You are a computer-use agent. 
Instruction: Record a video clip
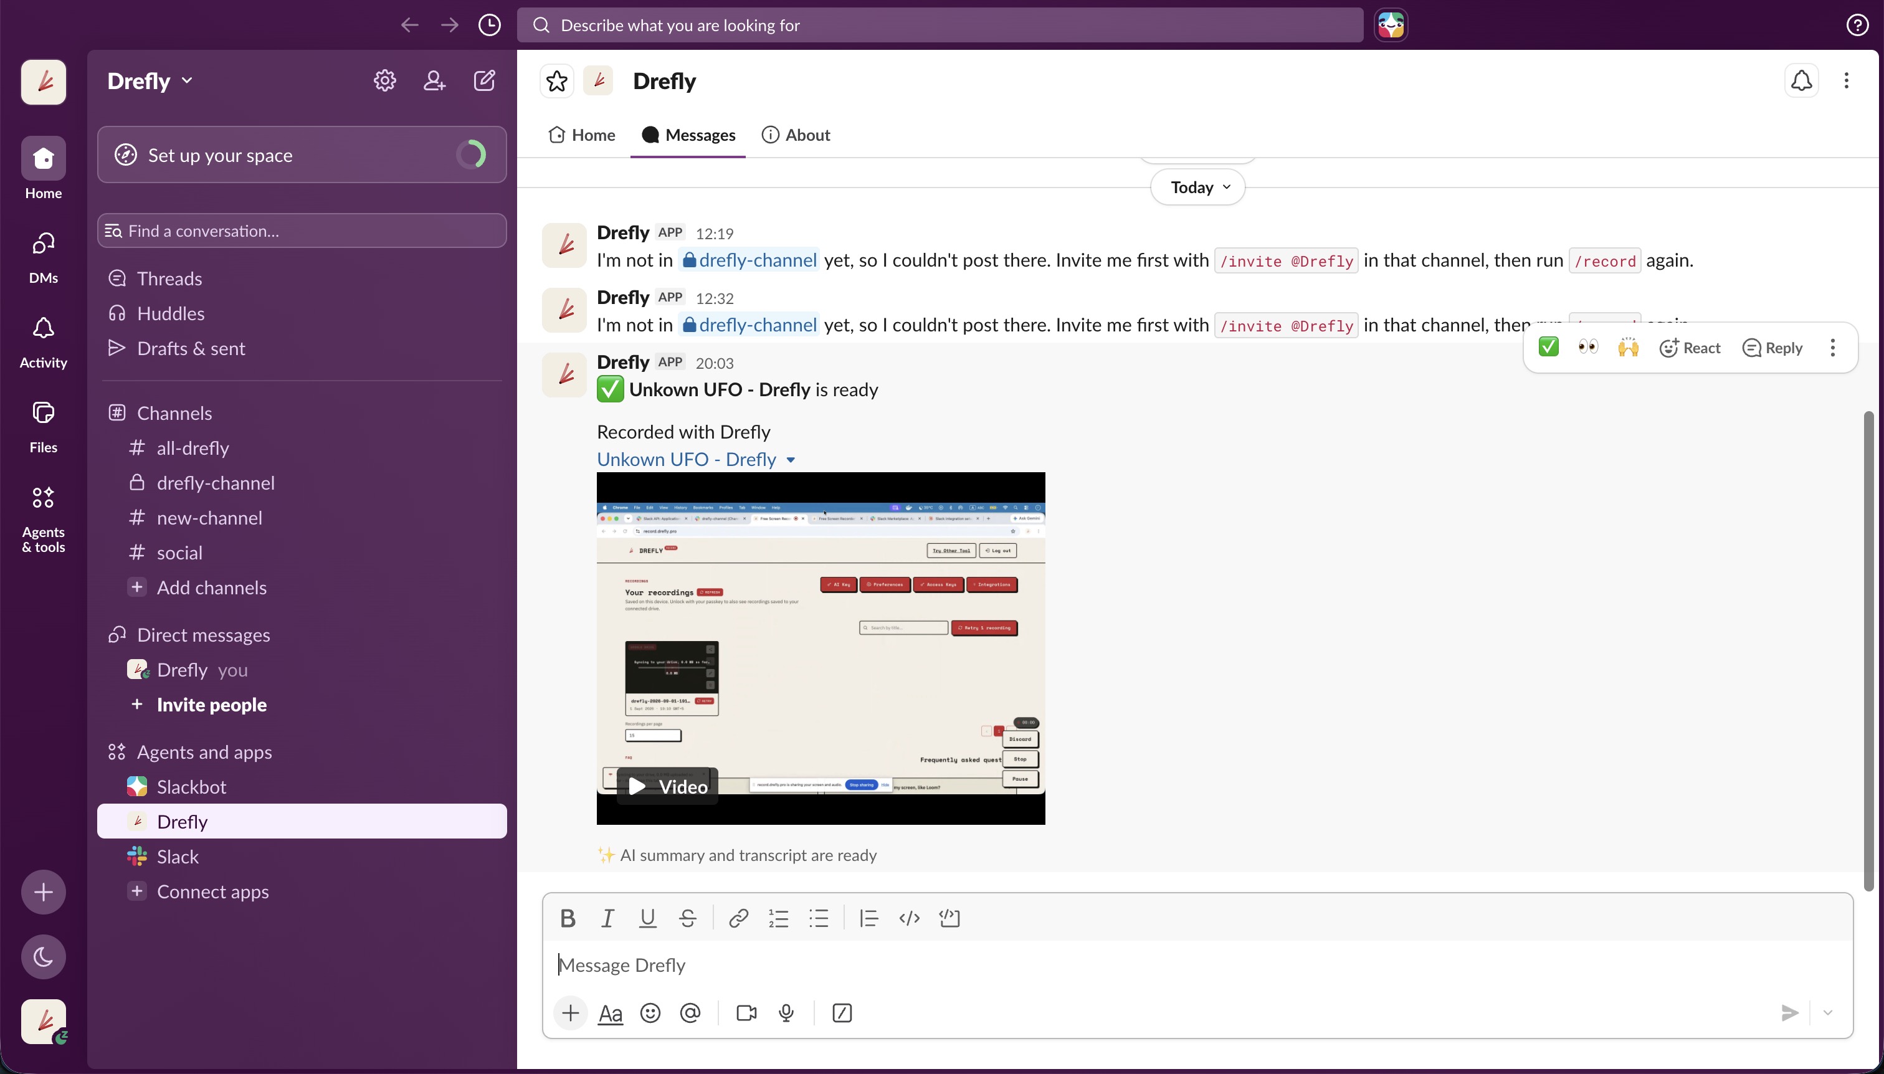coord(746,1013)
